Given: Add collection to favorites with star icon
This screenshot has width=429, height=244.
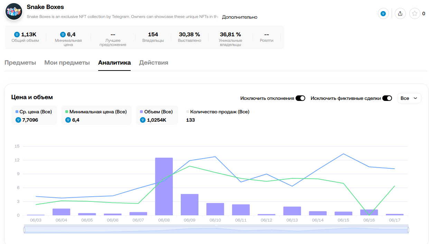Looking at the screenshot, I should [414, 13].
